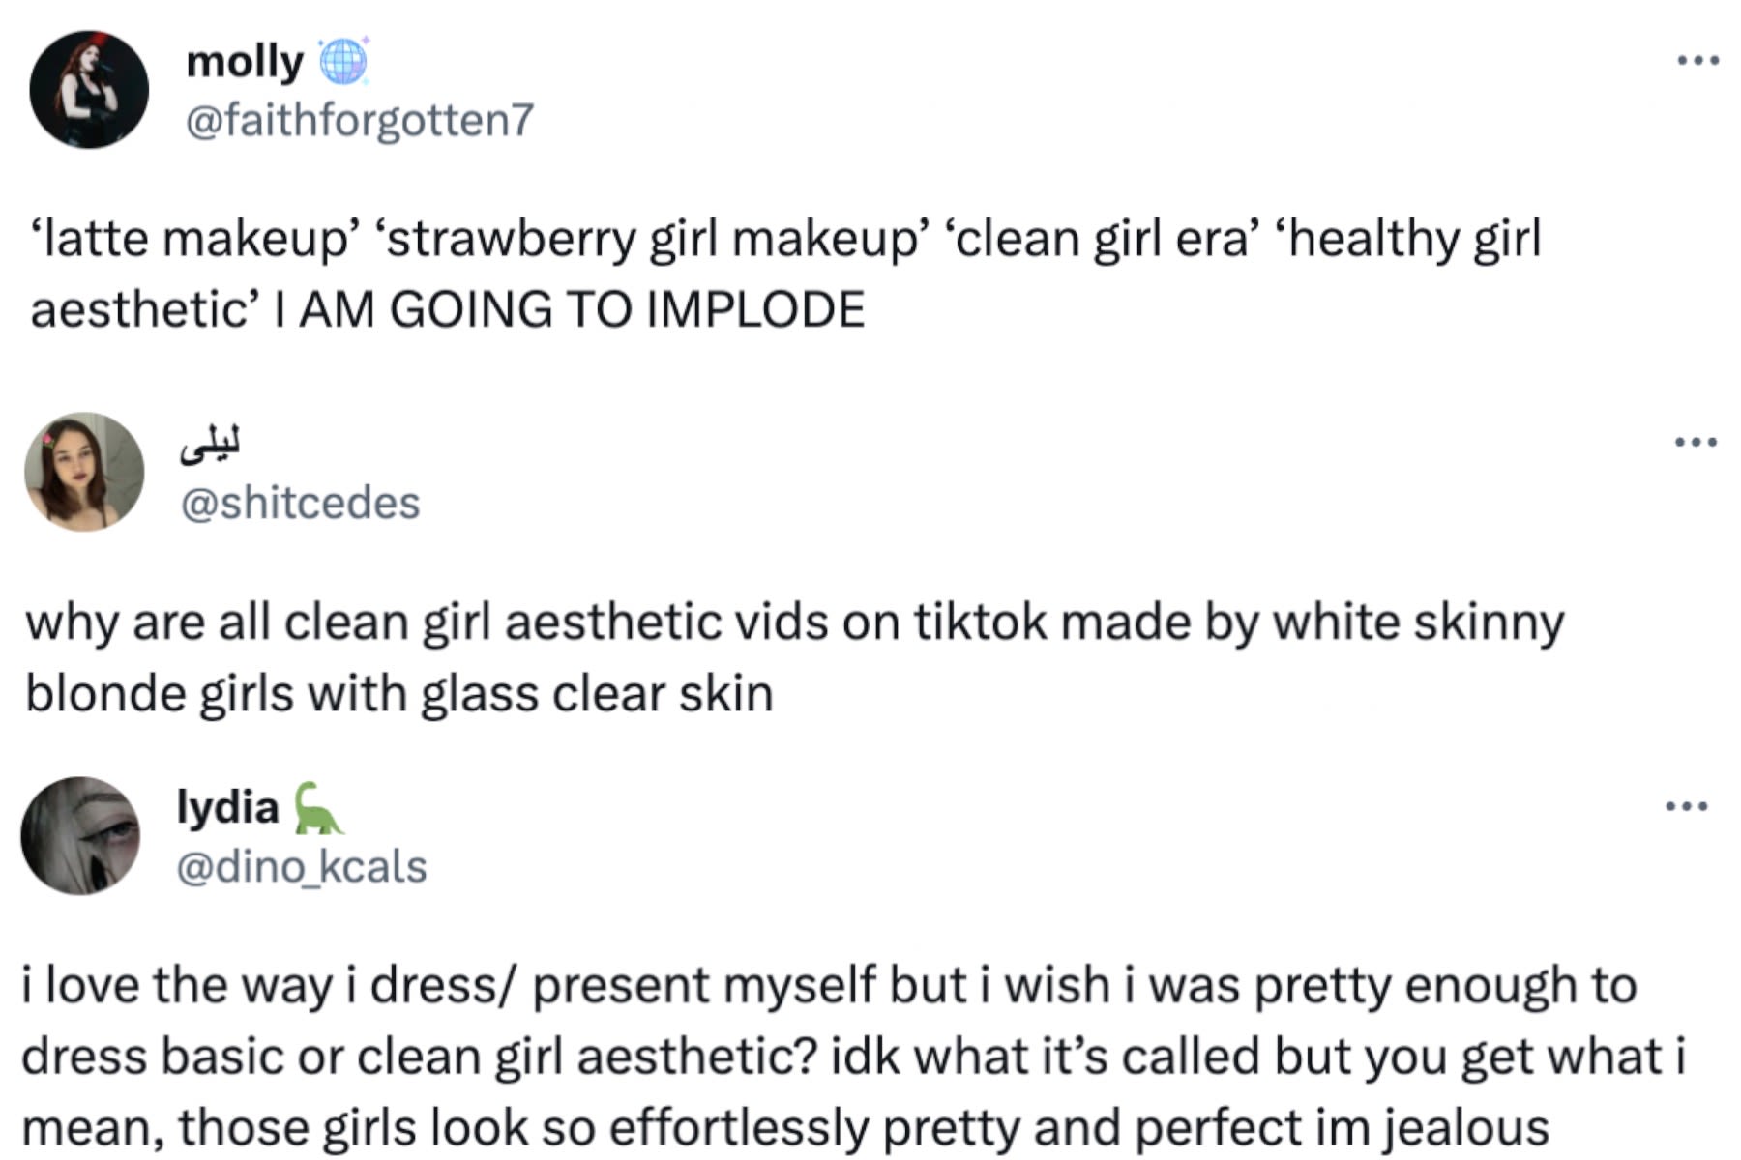
Task: Click the @shitcedes handle
Action: pyautogui.click(x=301, y=503)
